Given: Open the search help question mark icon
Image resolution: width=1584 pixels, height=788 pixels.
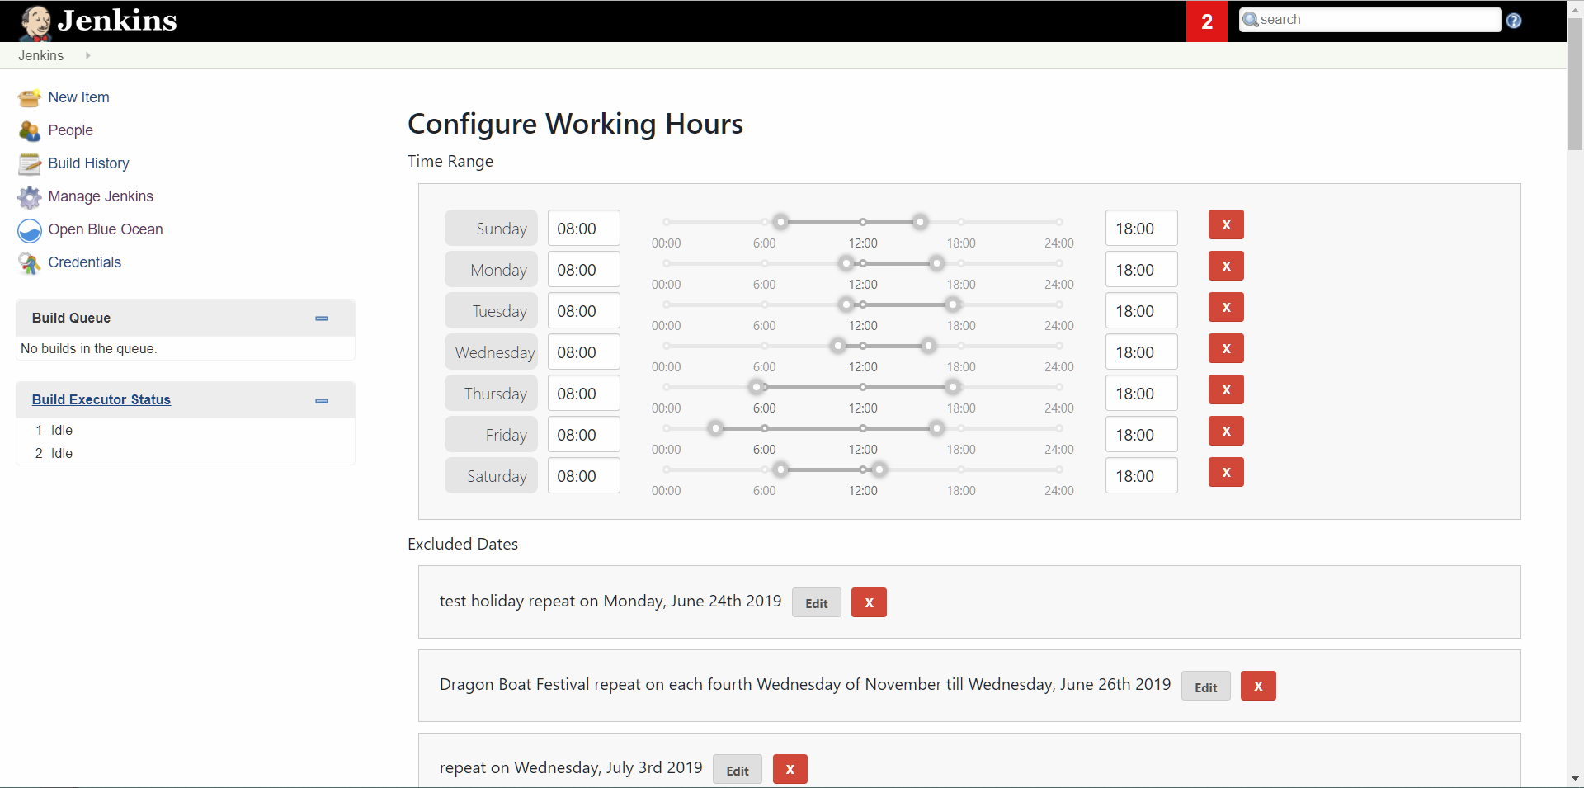Looking at the screenshot, I should tap(1515, 21).
